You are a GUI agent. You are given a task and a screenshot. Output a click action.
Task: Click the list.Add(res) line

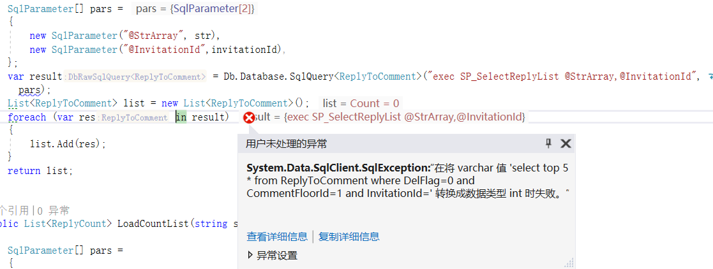pos(68,143)
